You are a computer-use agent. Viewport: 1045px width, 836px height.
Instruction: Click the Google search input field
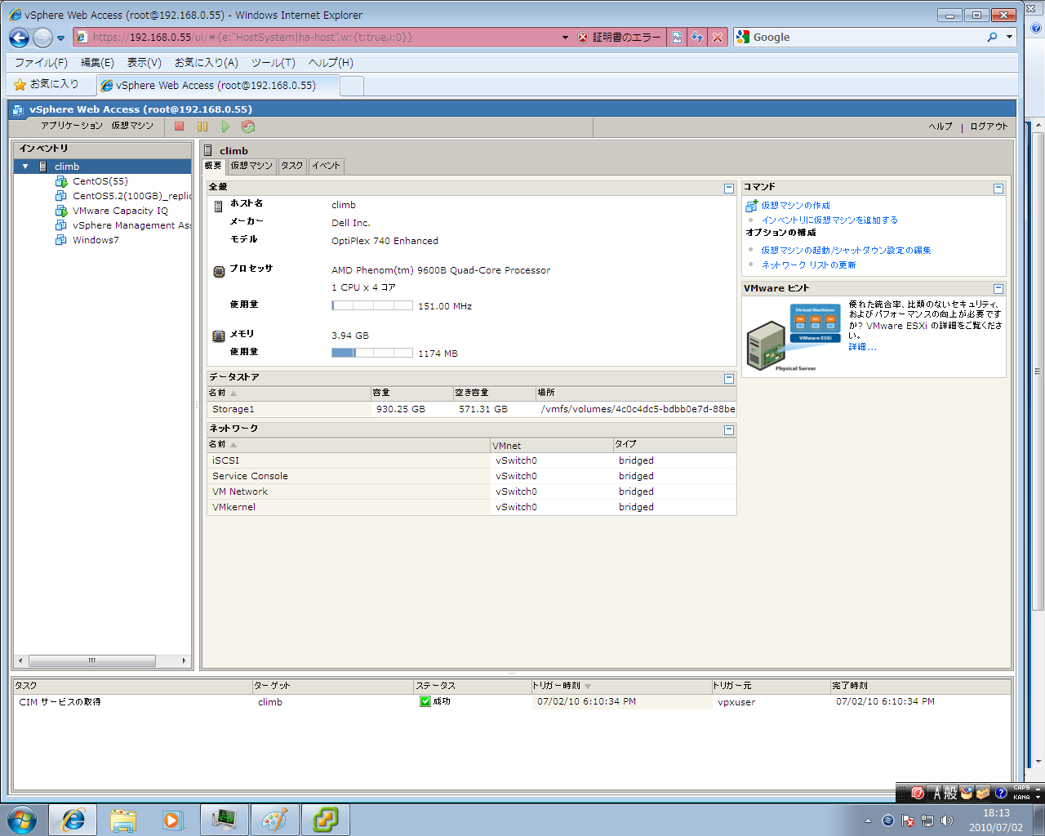(868, 38)
